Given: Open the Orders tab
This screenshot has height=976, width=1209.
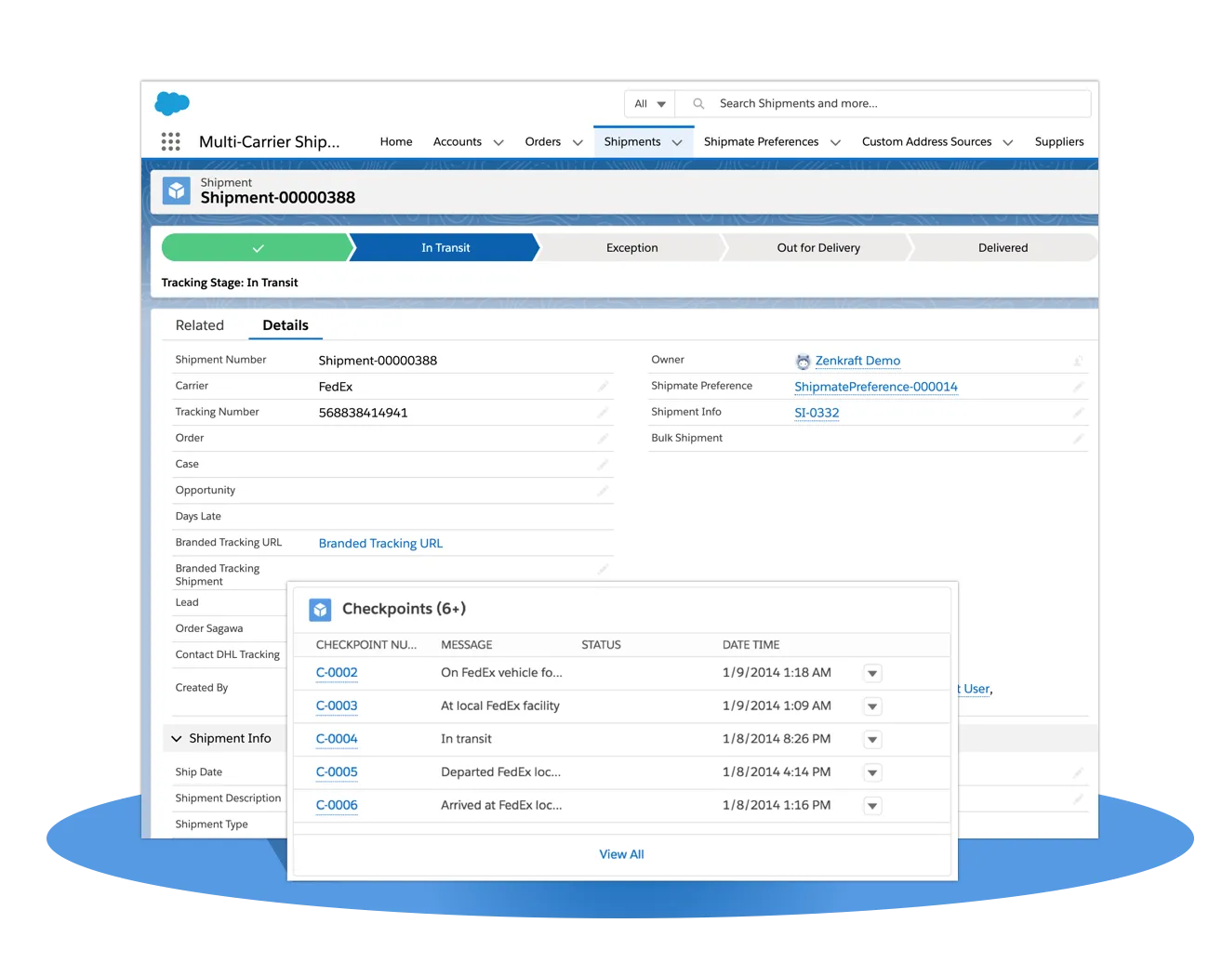Looking at the screenshot, I should pyautogui.click(x=543, y=141).
